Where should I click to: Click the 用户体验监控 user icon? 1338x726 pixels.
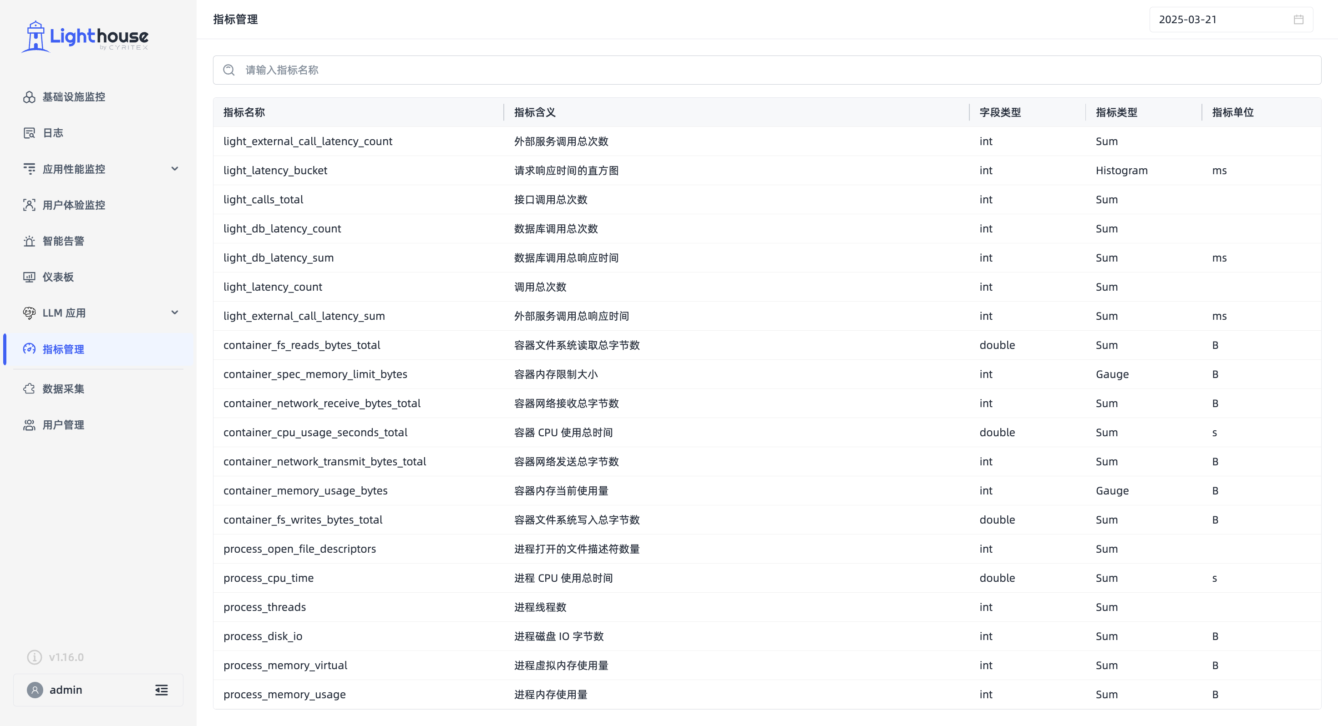coord(29,205)
